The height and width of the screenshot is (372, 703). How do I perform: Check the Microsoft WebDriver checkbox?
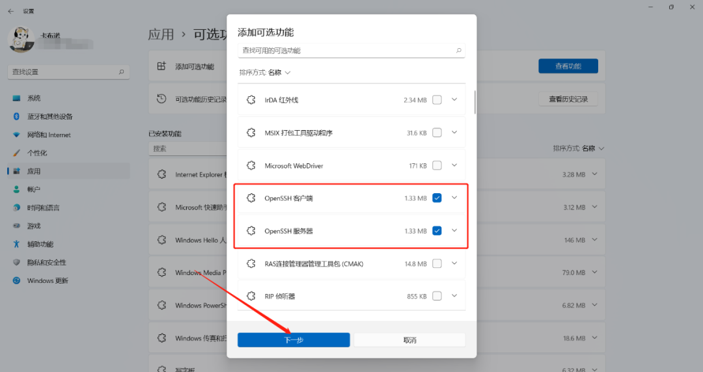tap(437, 165)
